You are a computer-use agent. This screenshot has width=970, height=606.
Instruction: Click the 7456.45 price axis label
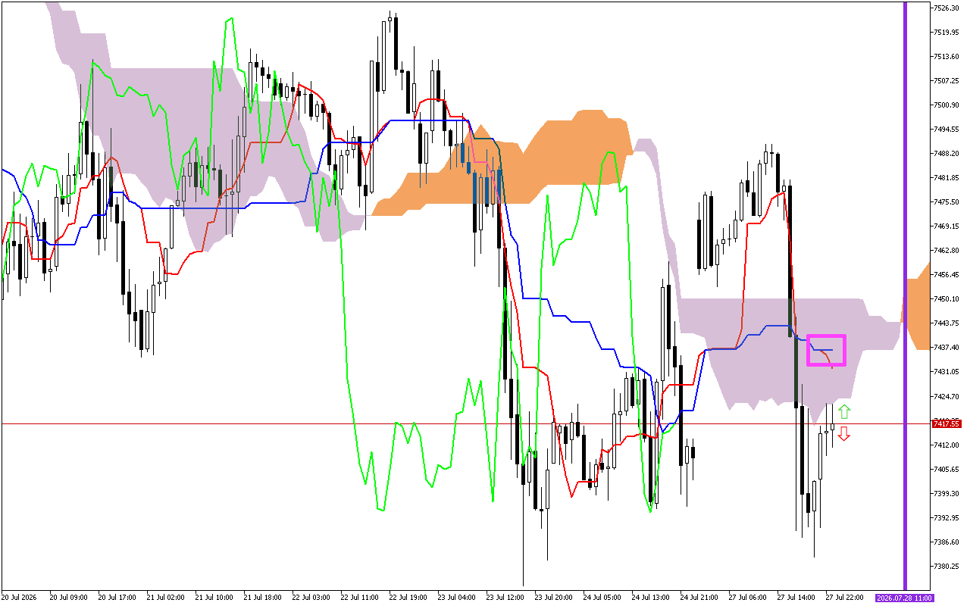click(x=947, y=274)
